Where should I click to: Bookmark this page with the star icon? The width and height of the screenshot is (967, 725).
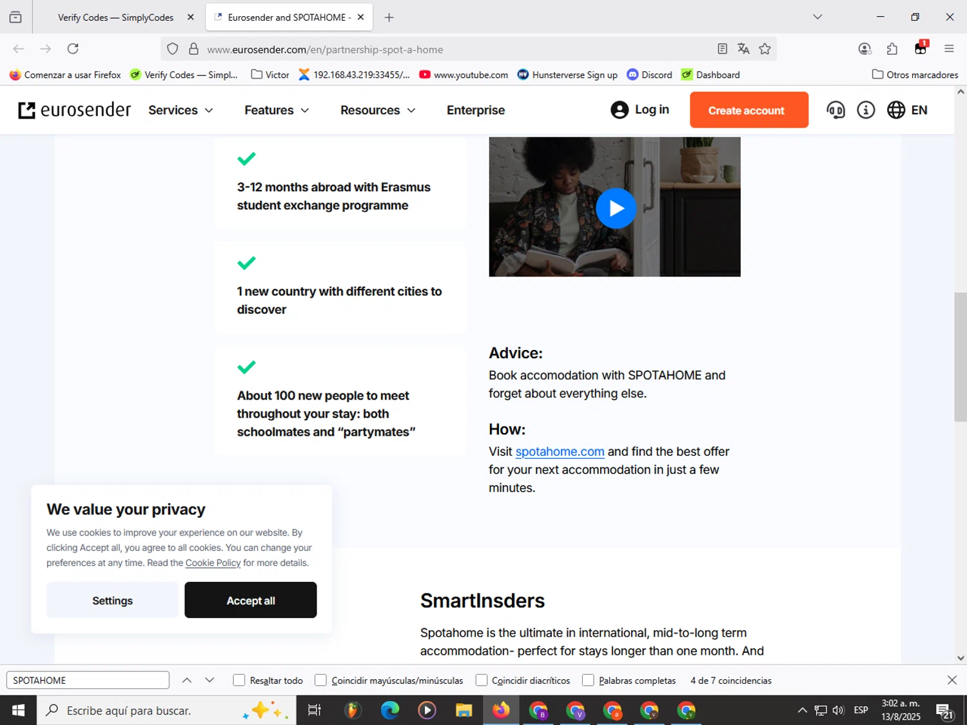(765, 49)
